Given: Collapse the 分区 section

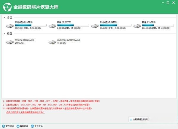Looking at the screenshot, I should coord(4,17).
